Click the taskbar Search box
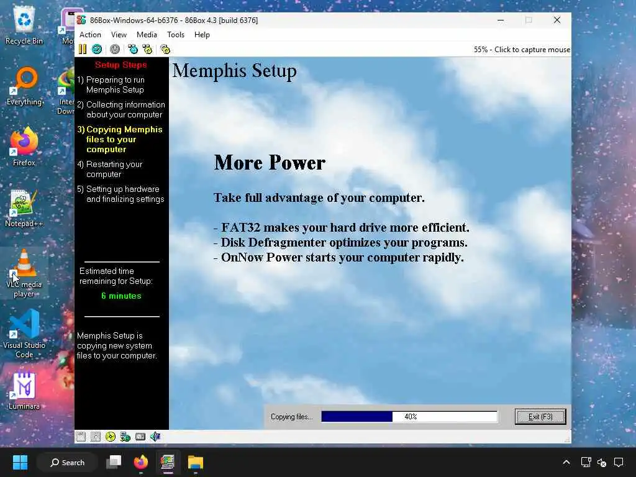 point(67,462)
